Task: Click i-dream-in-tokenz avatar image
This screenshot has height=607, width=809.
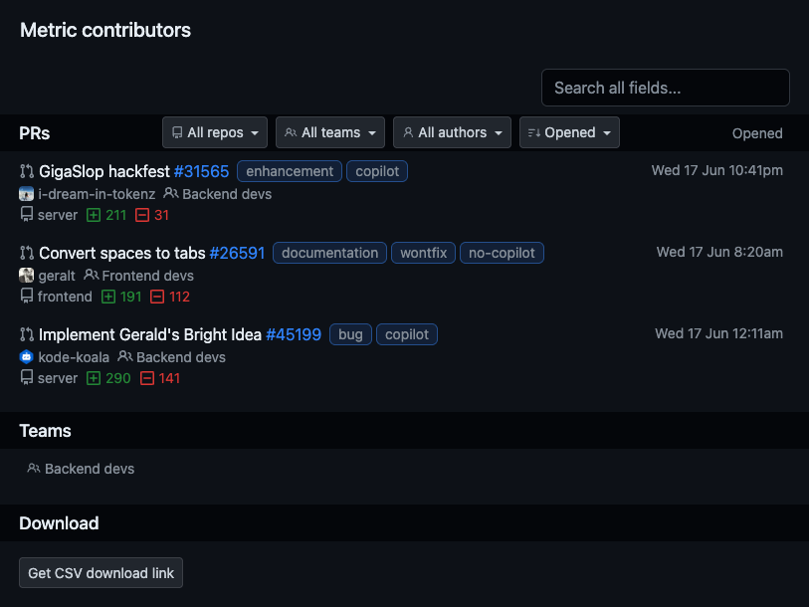Action: coord(26,194)
